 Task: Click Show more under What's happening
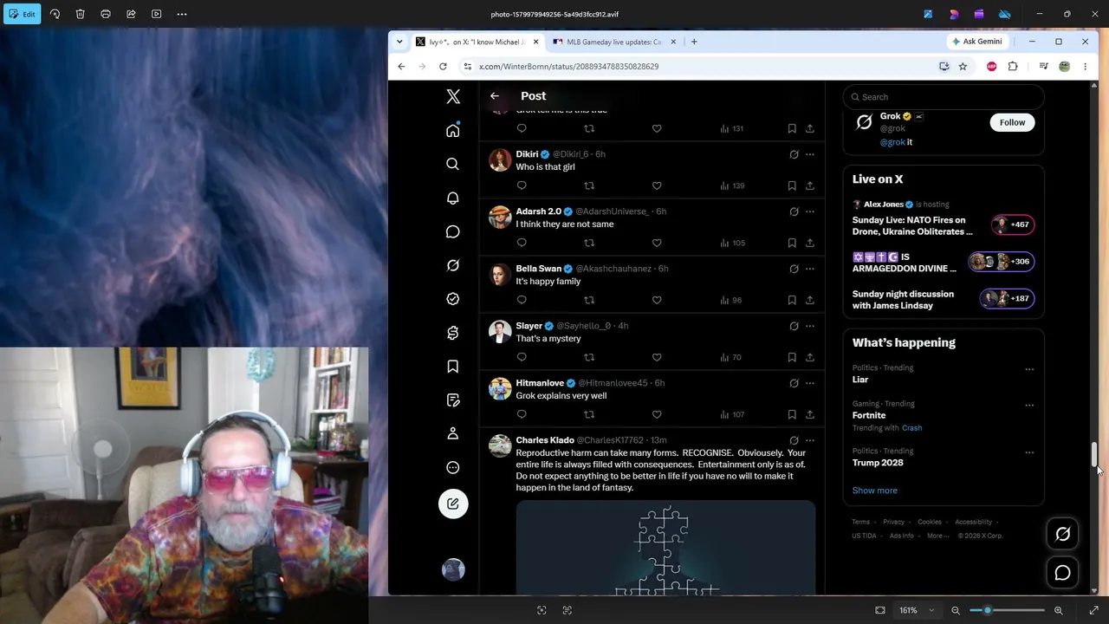point(875,491)
